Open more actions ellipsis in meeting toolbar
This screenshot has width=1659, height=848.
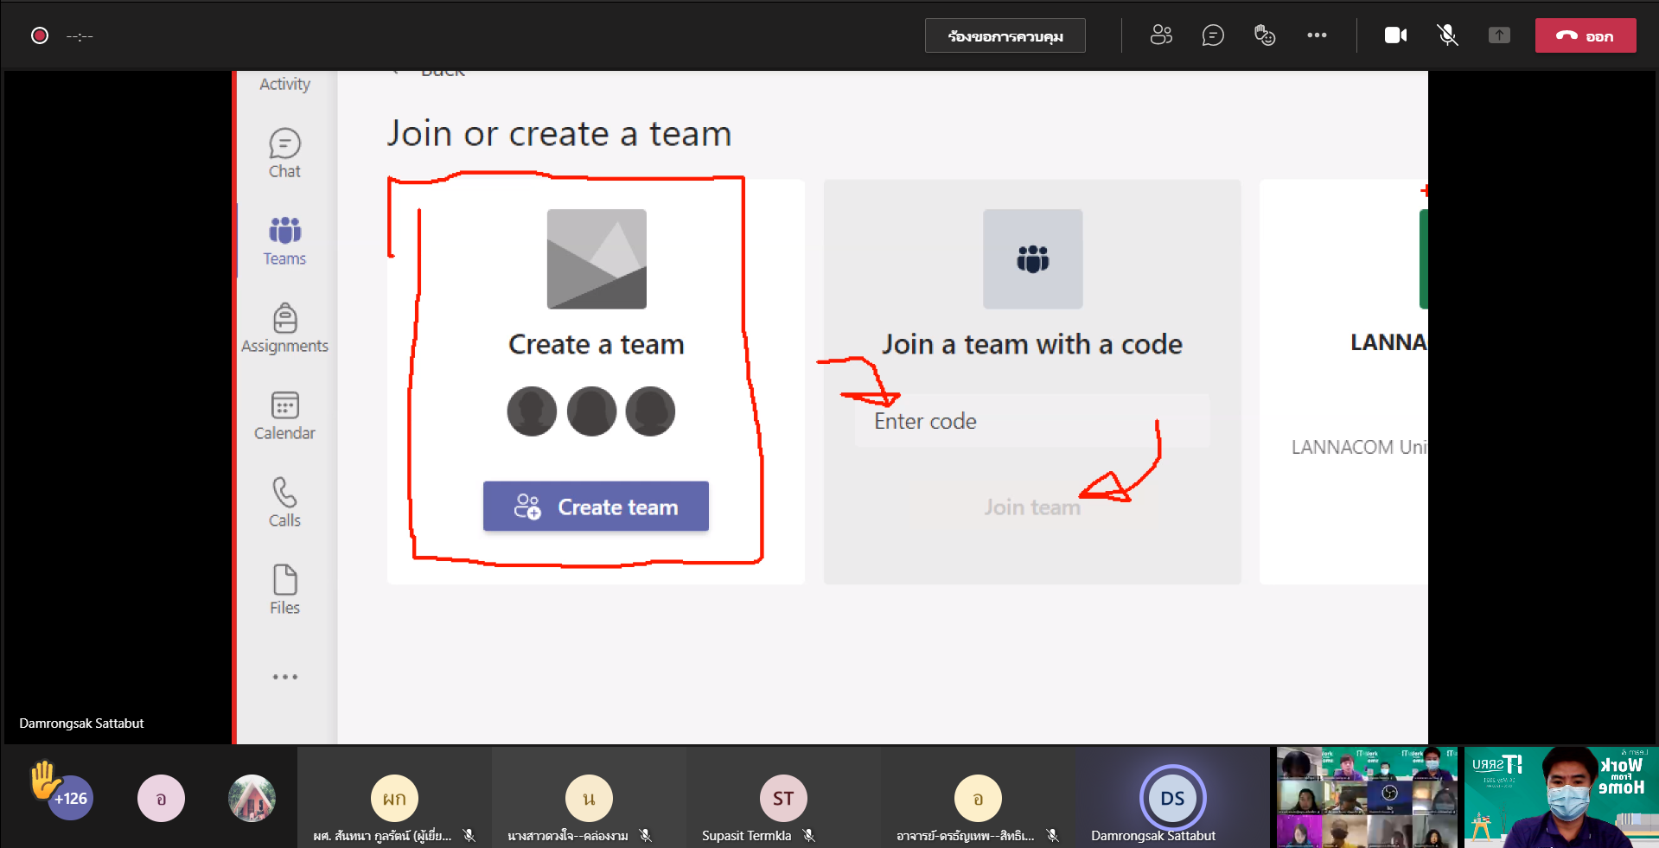coord(1317,35)
